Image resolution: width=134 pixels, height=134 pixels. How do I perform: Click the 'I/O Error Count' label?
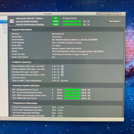coord(19,78)
